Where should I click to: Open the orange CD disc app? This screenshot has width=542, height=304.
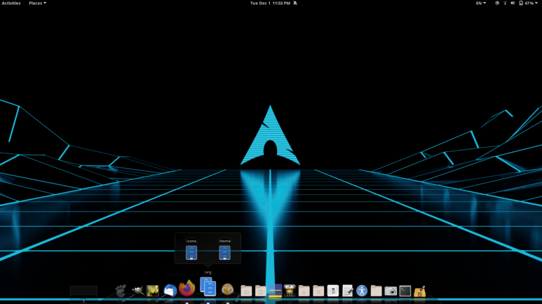click(227, 289)
